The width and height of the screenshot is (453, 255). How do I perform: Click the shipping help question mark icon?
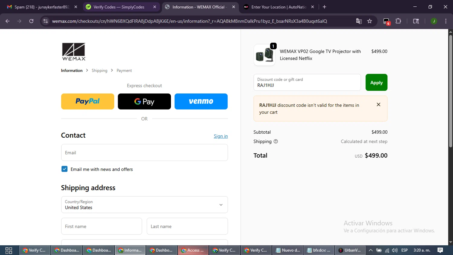tap(276, 141)
